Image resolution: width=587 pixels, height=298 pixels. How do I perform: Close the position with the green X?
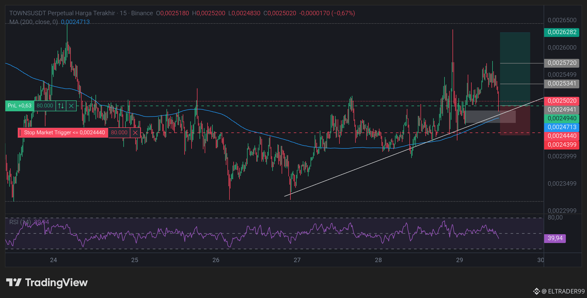tap(71, 106)
